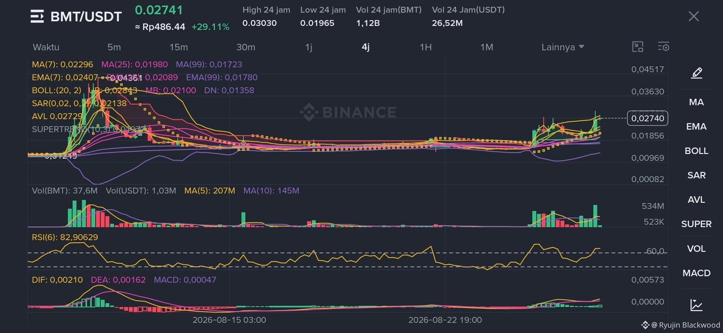Open chart settings icon
Image resolution: width=723 pixels, height=333 pixels.
click(663, 47)
